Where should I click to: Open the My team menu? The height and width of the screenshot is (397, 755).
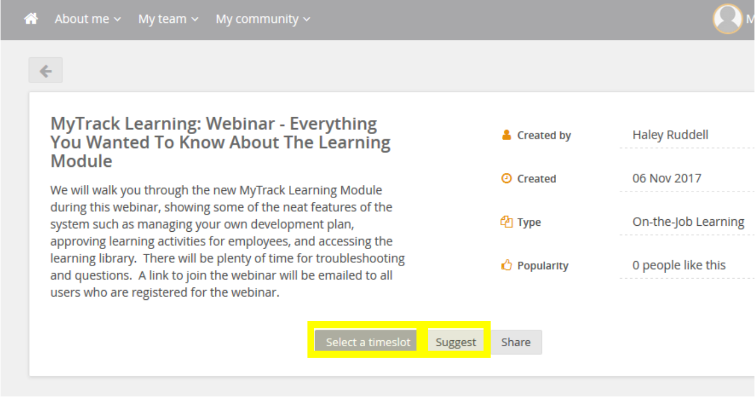(x=168, y=19)
